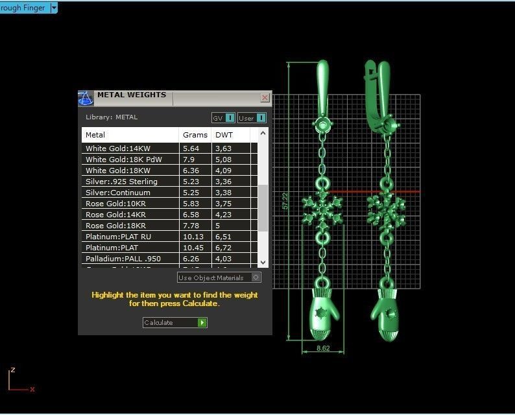Sort by the Grams column header
The height and width of the screenshot is (415, 515).
195,135
